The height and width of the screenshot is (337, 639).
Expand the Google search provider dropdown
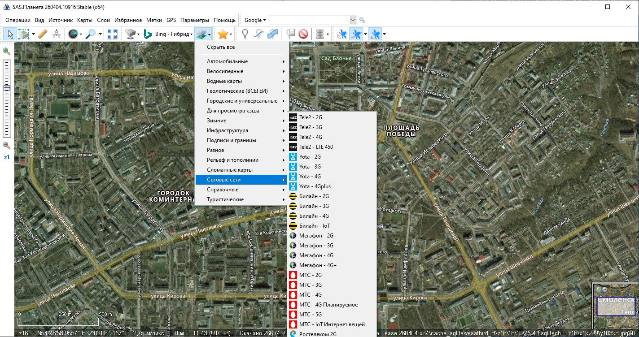pyautogui.click(x=255, y=20)
